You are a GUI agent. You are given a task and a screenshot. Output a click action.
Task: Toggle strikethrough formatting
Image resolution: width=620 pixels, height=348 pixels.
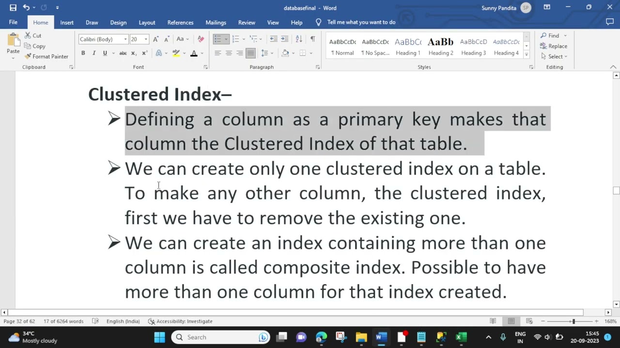click(123, 53)
